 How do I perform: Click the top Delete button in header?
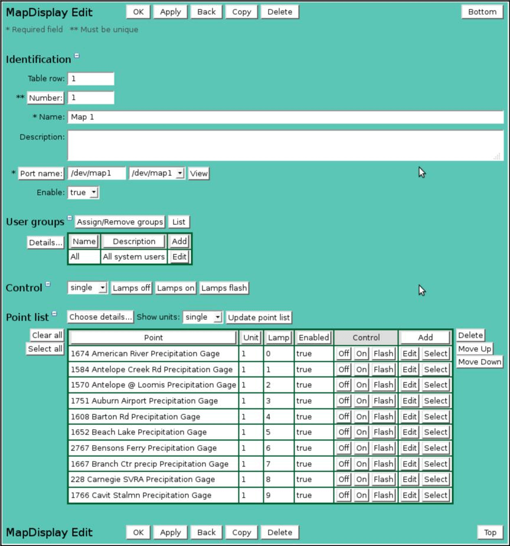click(x=280, y=12)
